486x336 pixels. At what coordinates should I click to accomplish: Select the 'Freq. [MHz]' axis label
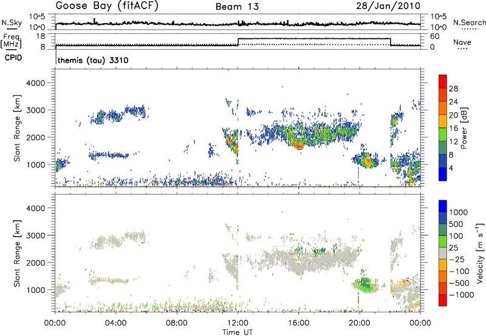tap(12, 41)
